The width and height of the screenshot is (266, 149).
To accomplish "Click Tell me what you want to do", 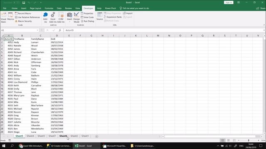I will pyautogui.click(x=134, y=8).
